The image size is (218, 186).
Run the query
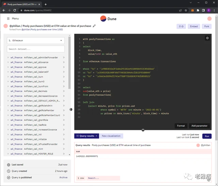pos(207,136)
